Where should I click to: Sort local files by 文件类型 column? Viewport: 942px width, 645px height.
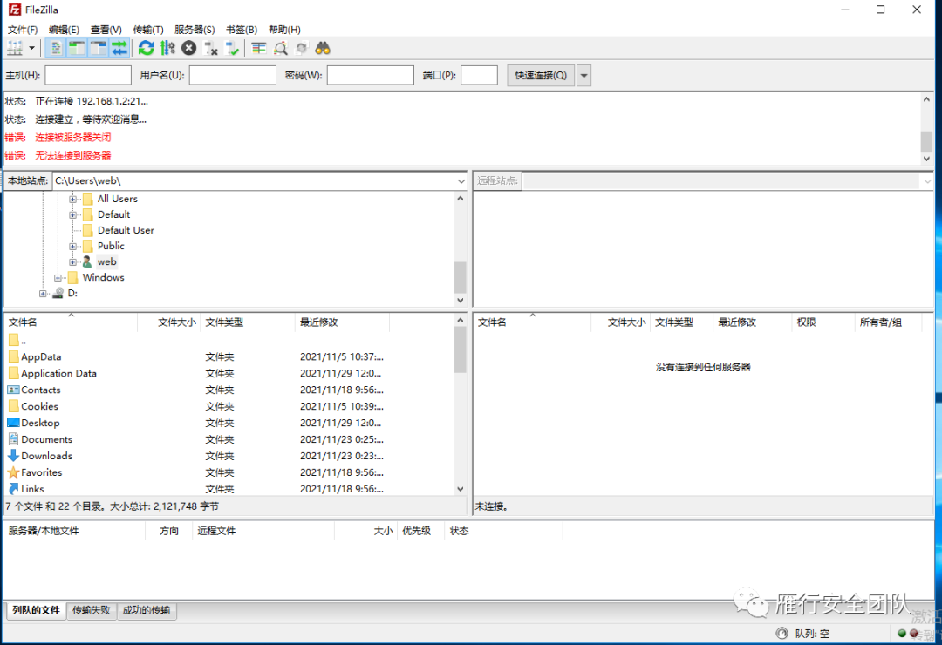coord(248,322)
